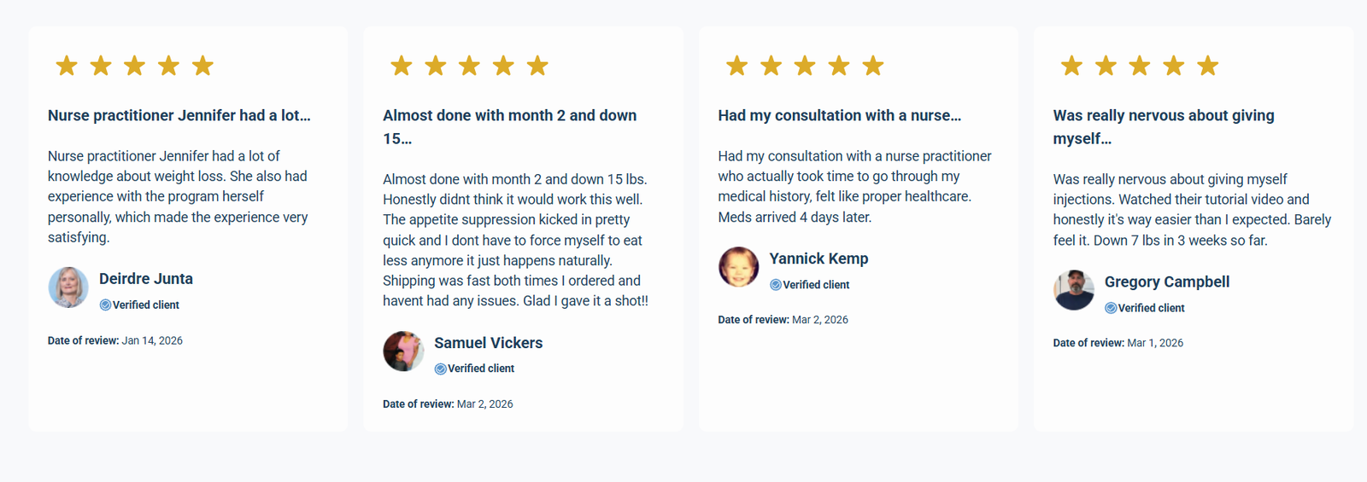Click Samuel Vickers' verified client badge icon
The image size is (1367, 482).
pyautogui.click(x=440, y=369)
